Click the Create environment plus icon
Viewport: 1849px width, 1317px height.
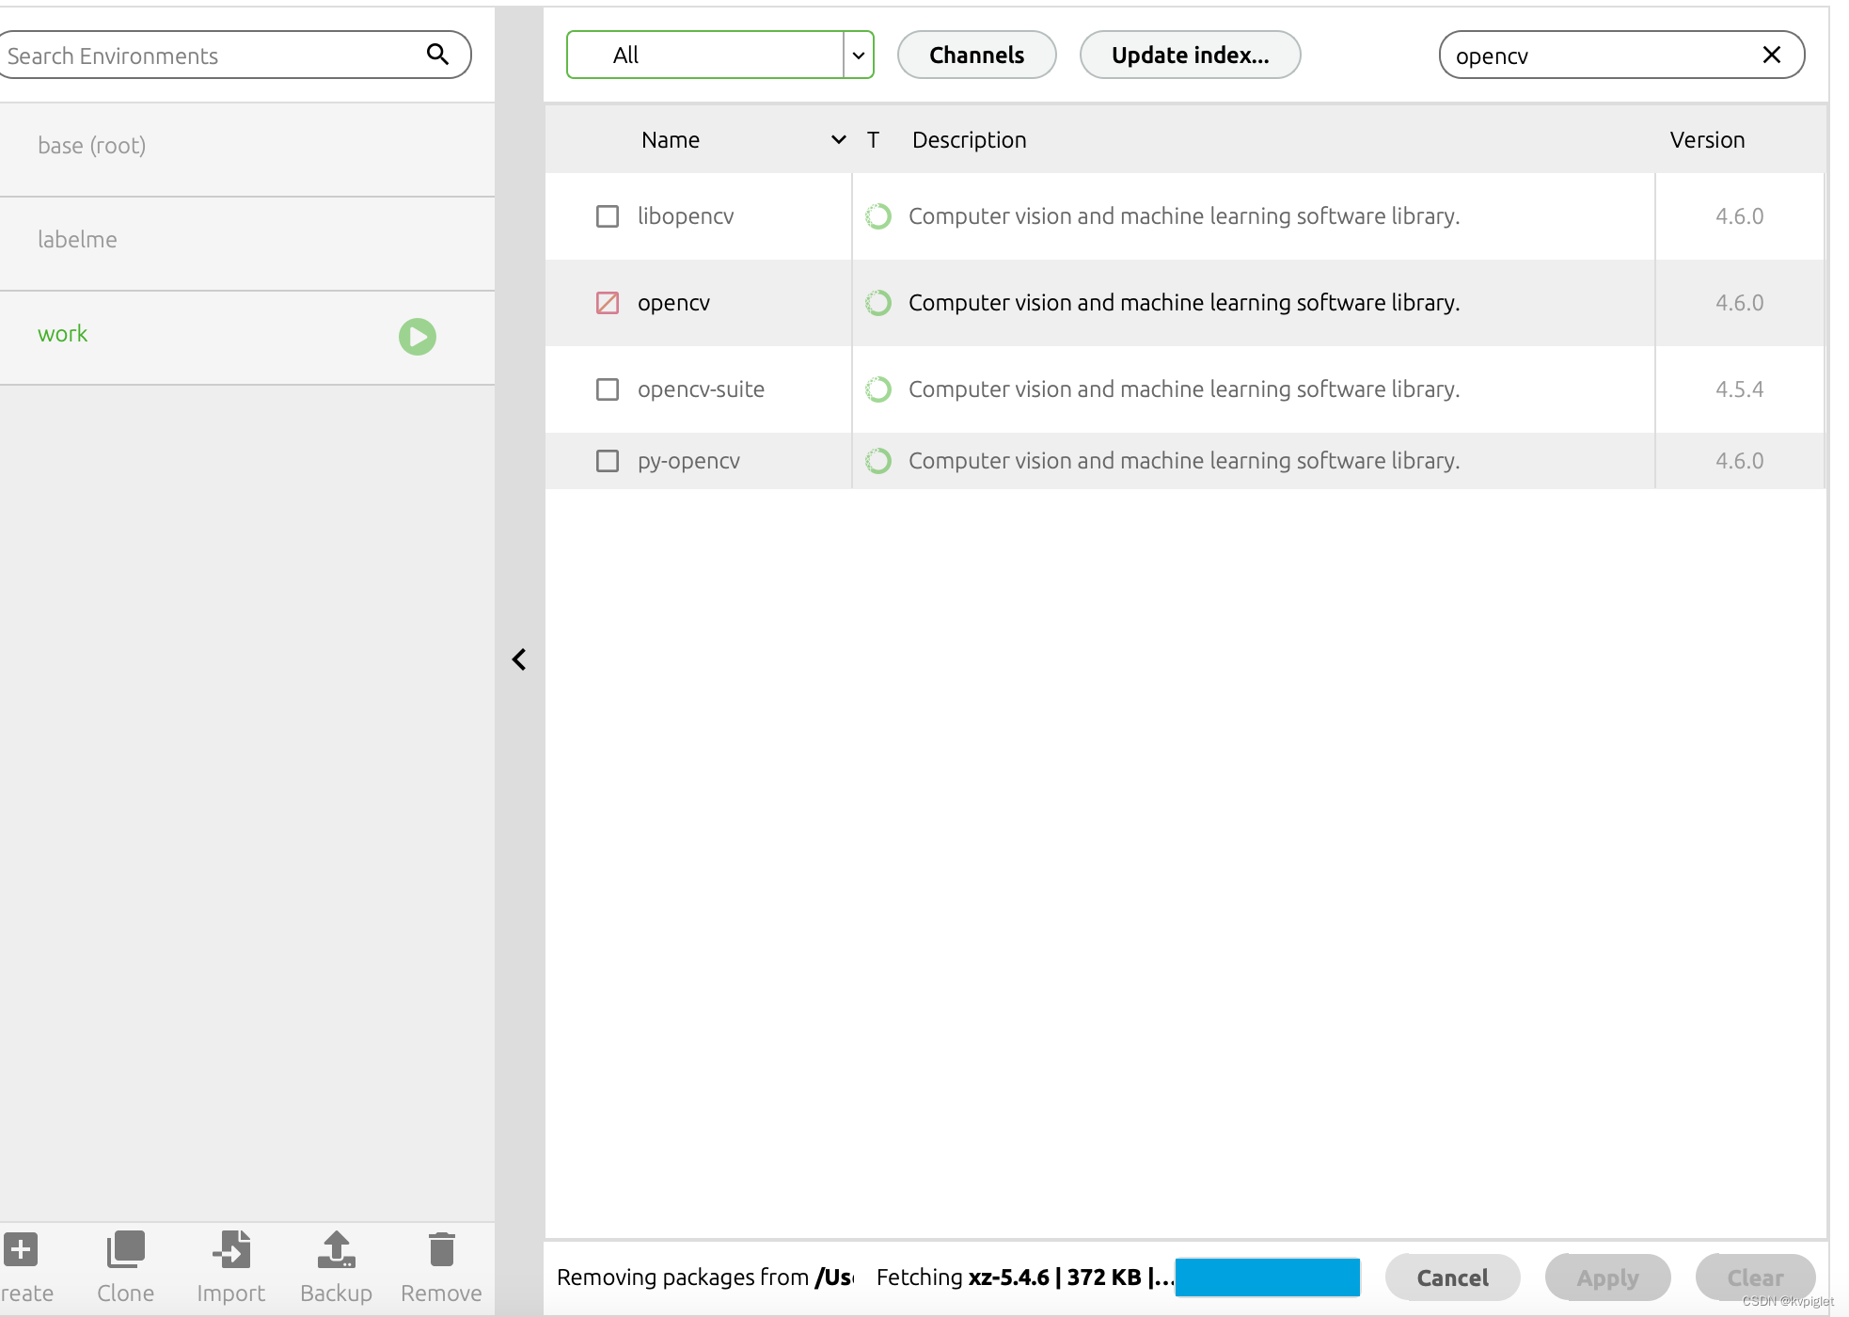pos(21,1250)
